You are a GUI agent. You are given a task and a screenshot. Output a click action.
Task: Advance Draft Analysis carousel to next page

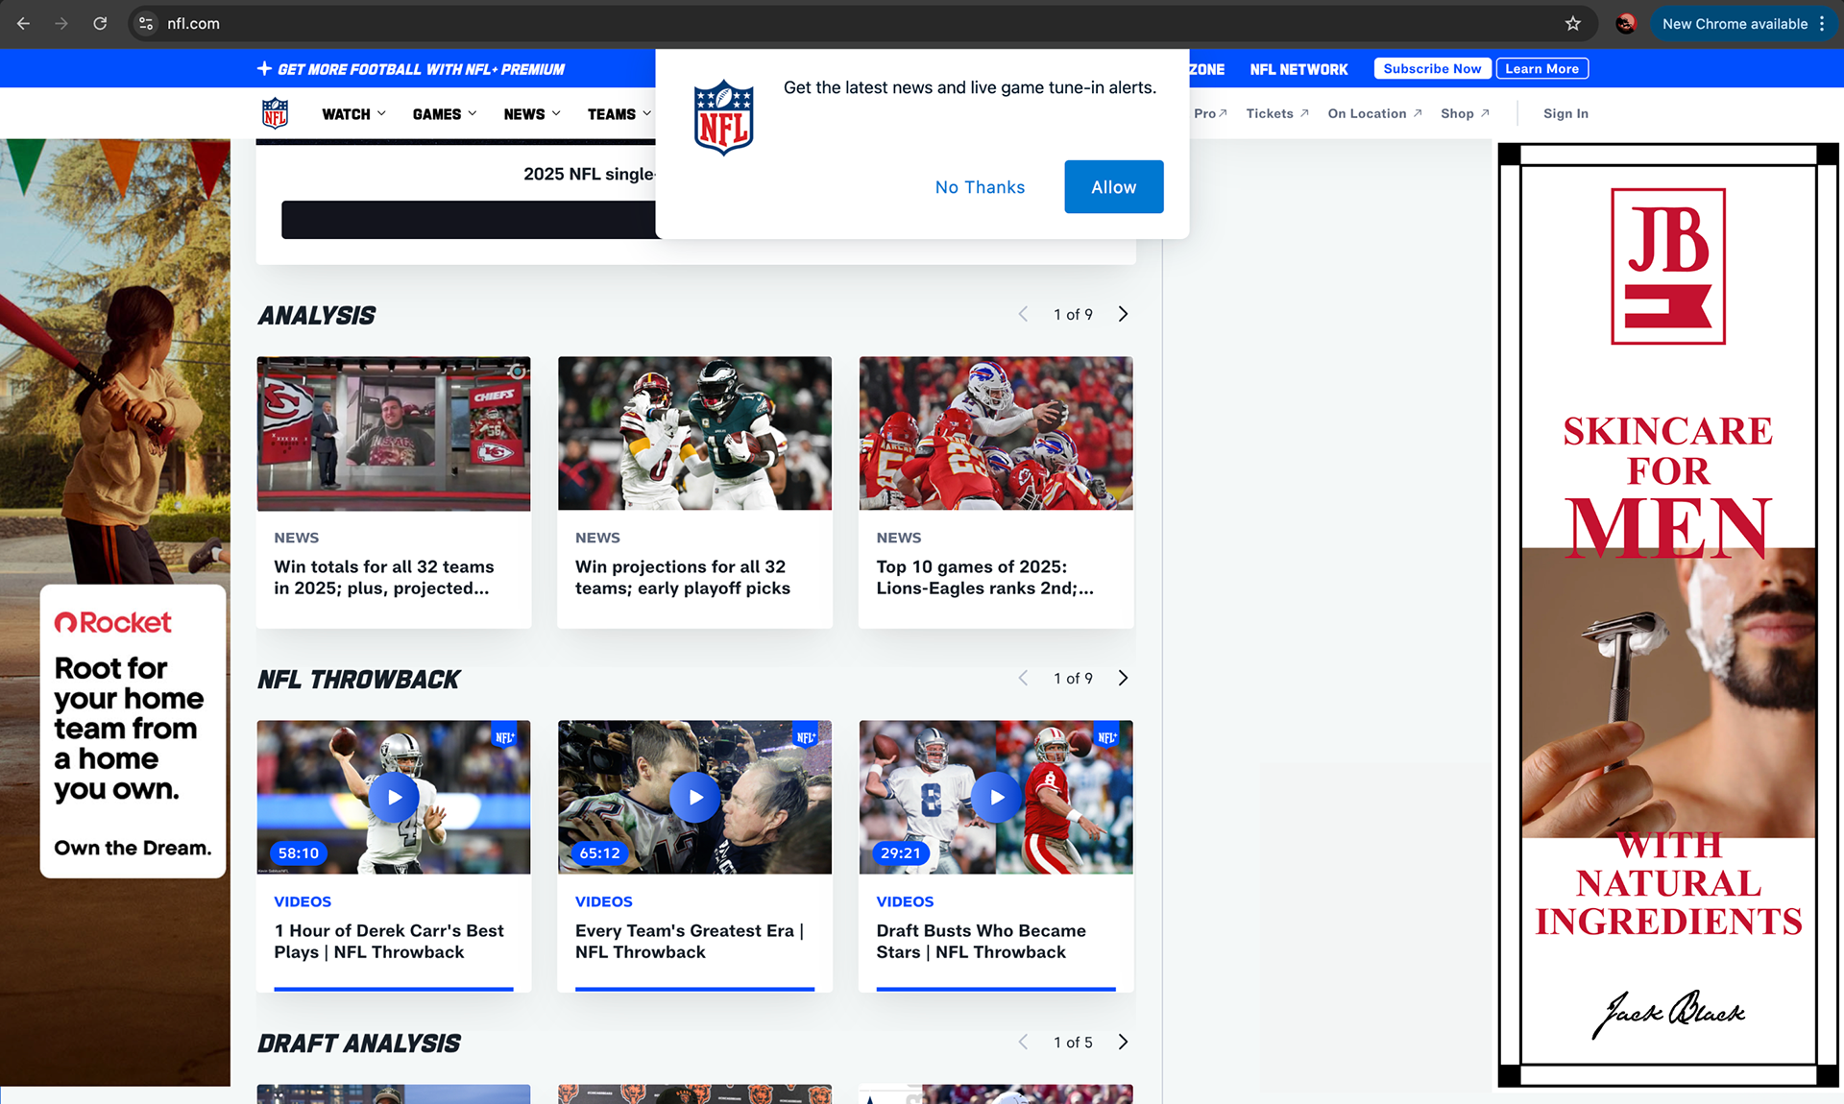point(1123,1042)
